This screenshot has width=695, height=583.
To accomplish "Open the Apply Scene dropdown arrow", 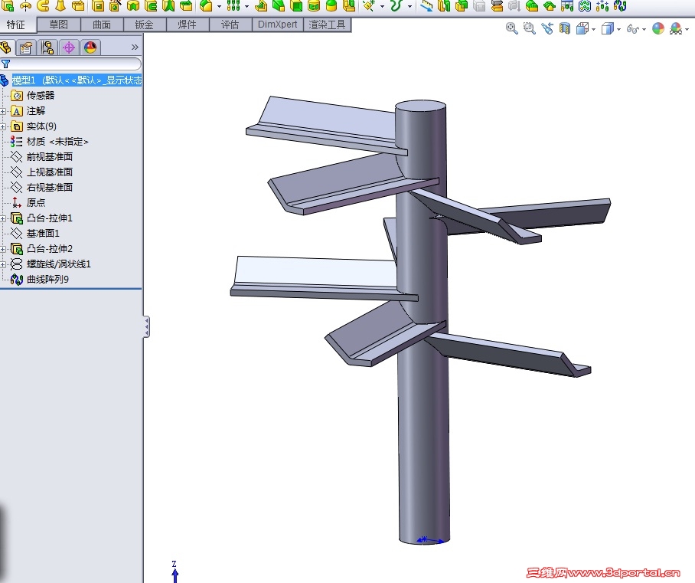I will (x=687, y=29).
